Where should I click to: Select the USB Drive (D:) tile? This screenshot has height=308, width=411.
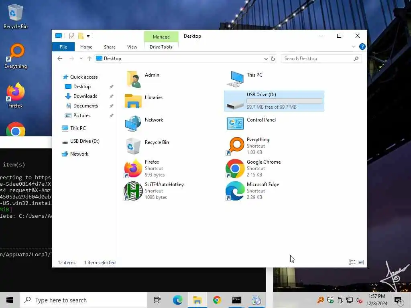pos(274,101)
